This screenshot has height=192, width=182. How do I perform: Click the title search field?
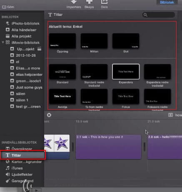[159, 15]
